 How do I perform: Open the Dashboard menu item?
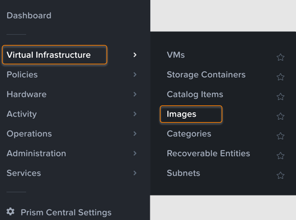click(x=29, y=15)
